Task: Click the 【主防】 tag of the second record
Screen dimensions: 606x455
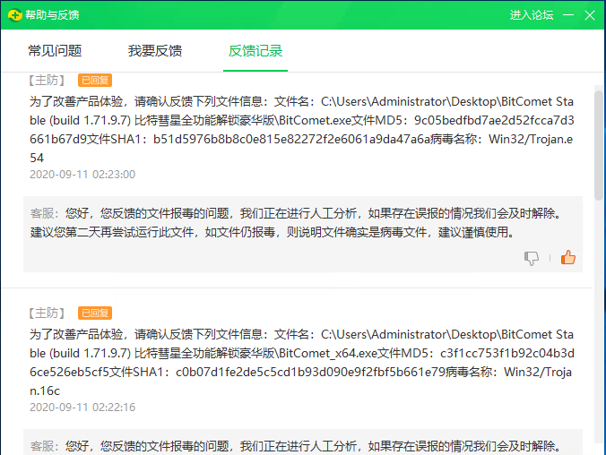Action: click(47, 313)
